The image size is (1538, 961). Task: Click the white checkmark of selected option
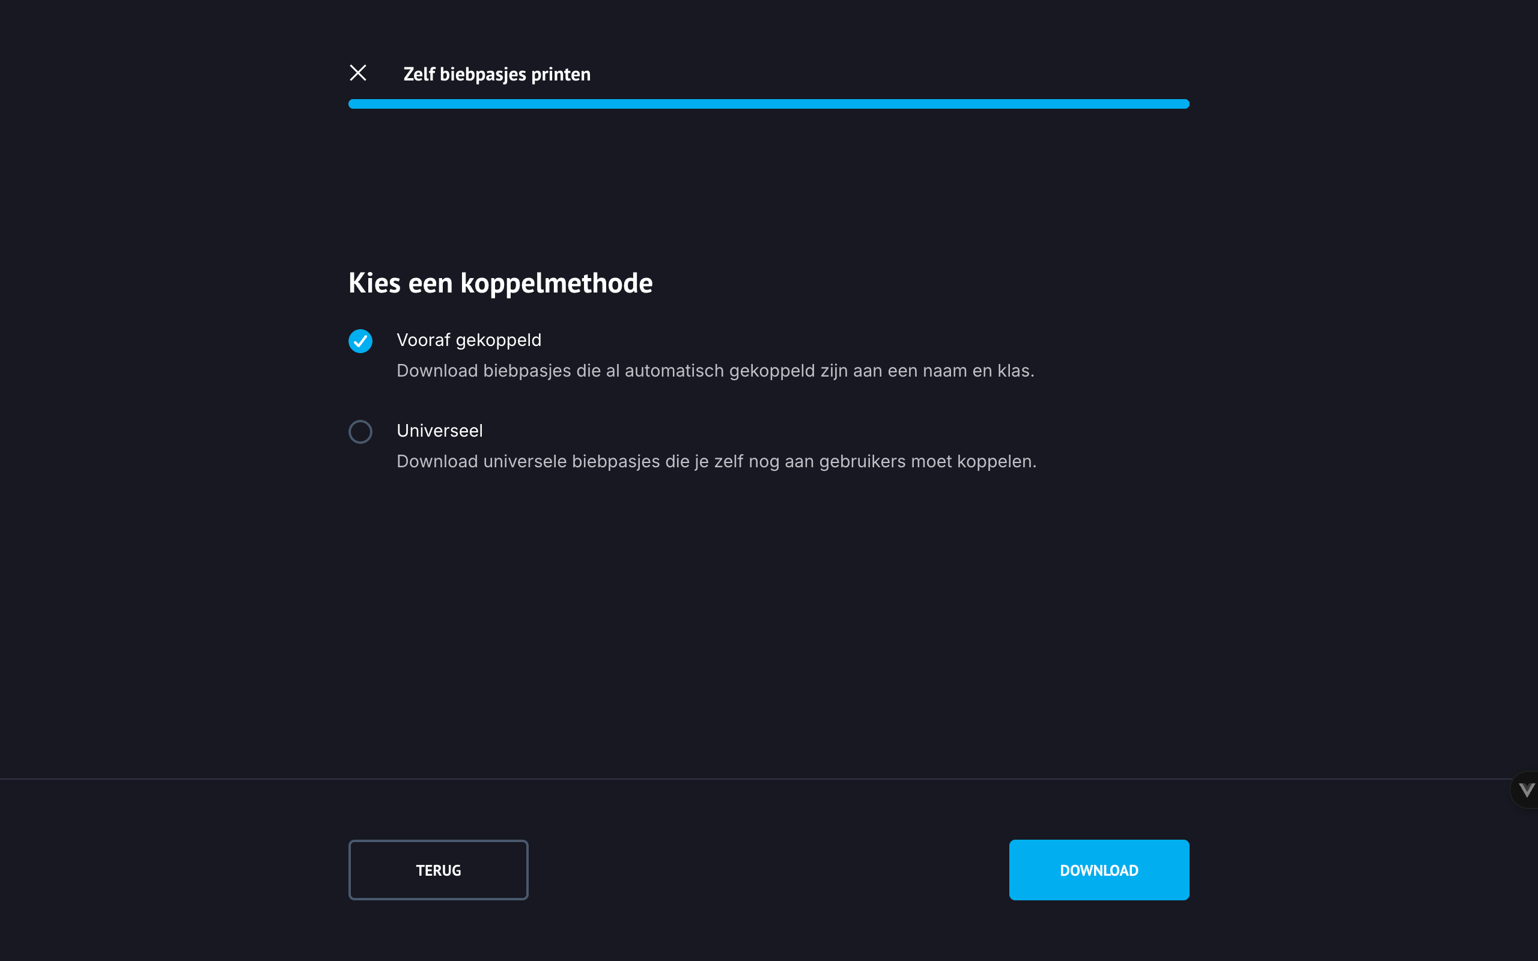pos(360,341)
